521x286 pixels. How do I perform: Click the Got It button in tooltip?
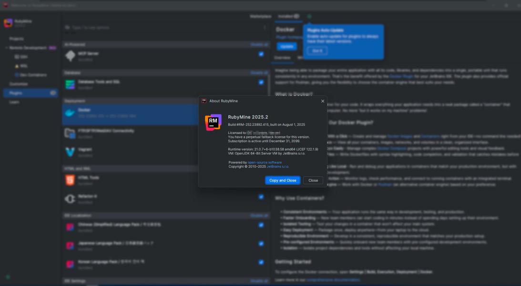click(317, 51)
